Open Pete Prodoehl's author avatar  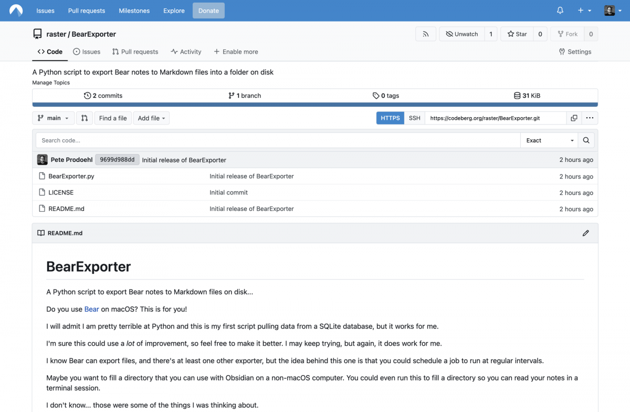pyautogui.click(x=43, y=160)
